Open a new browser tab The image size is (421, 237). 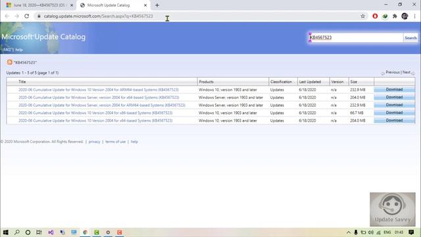[157, 5]
